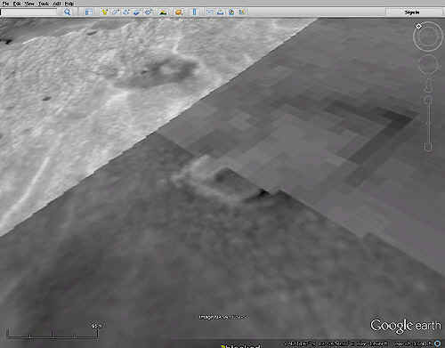Click the Print toolbar icon
445x348 pixels.
pos(221,12)
